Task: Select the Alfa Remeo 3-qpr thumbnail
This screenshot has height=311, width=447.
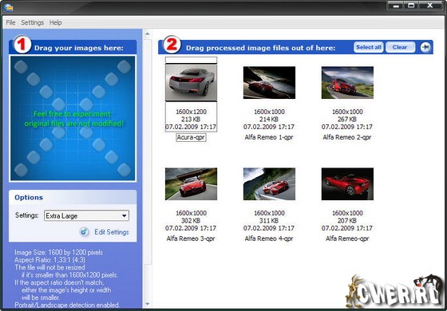Action: coord(191,184)
